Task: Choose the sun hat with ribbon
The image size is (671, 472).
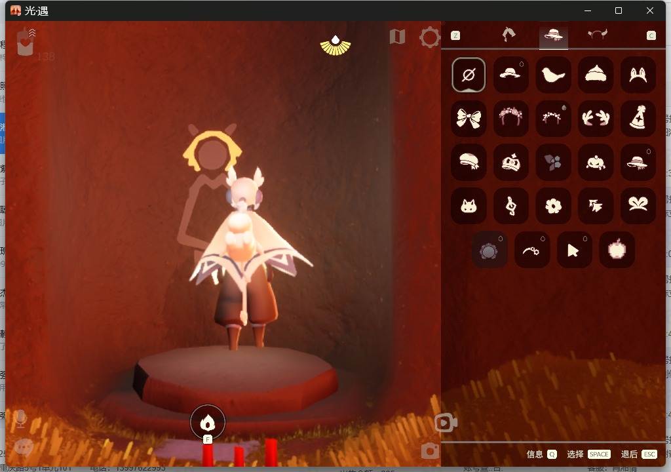Action: tap(638, 163)
